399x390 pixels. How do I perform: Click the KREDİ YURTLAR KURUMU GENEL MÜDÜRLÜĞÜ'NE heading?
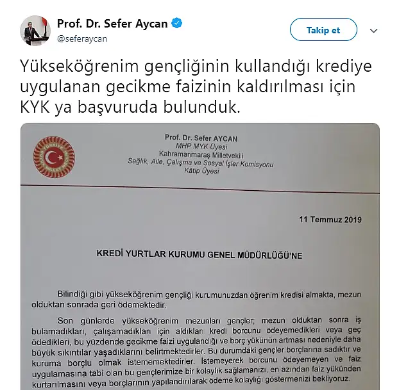[x=199, y=255]
